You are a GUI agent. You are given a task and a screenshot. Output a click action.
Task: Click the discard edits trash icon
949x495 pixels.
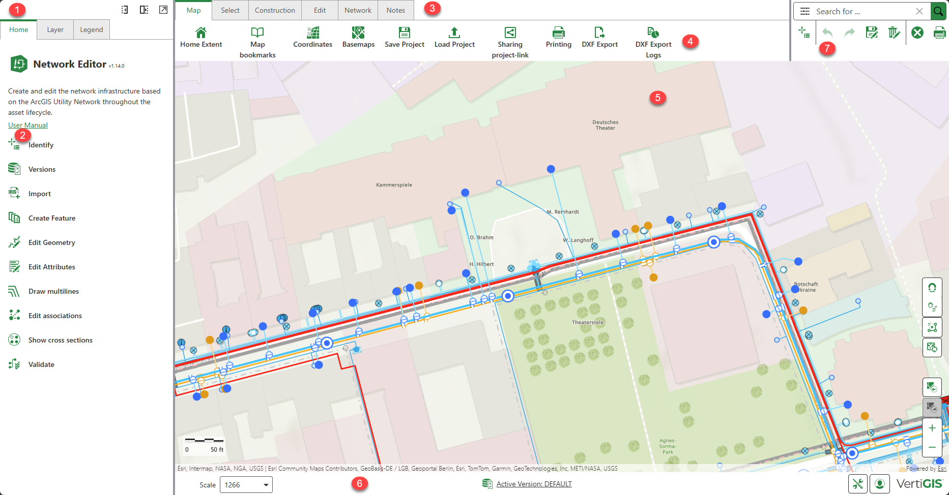[894, 33]
